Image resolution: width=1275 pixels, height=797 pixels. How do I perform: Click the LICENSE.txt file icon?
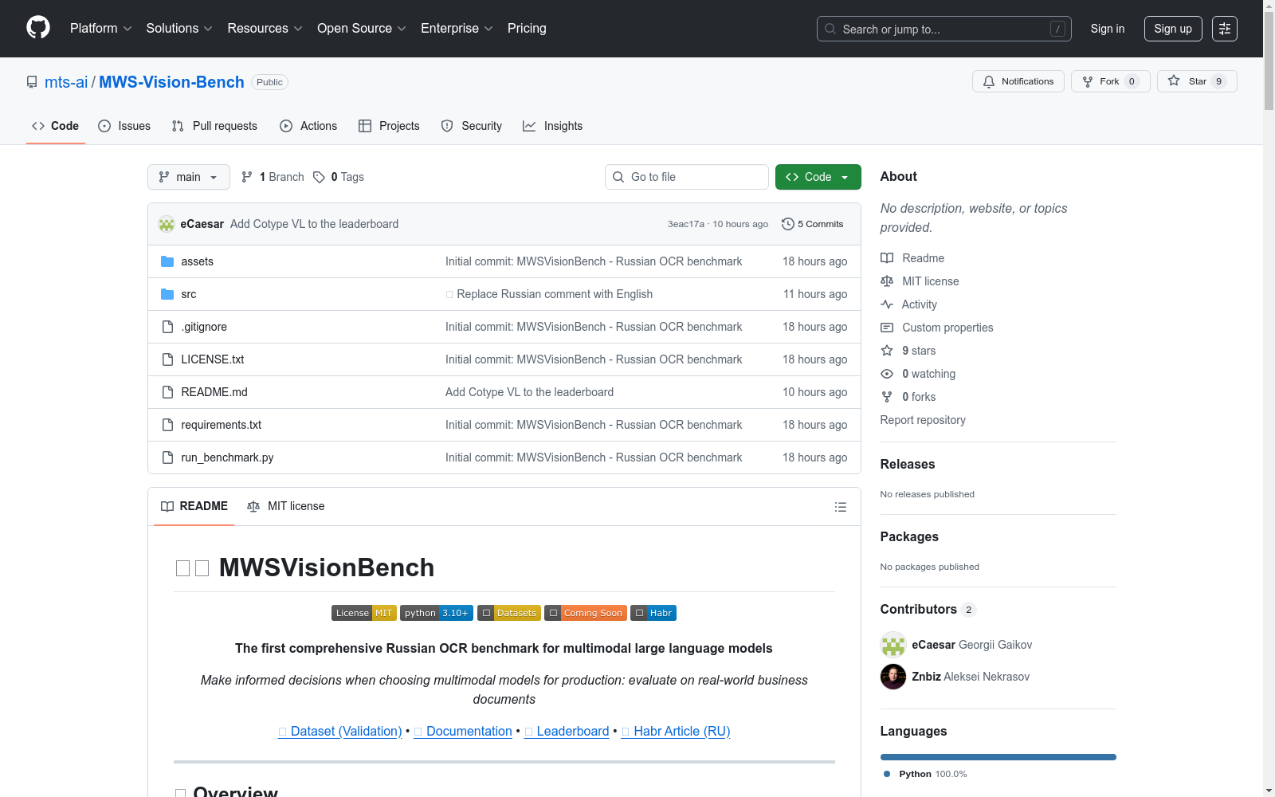167,359
